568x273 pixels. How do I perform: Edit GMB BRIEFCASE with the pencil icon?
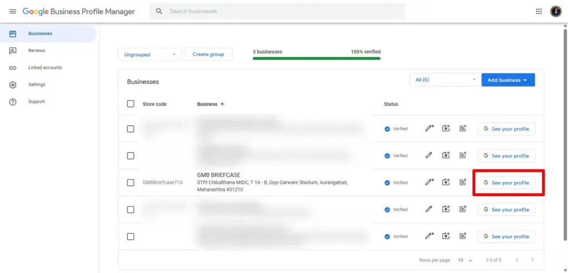pos(429,183)
